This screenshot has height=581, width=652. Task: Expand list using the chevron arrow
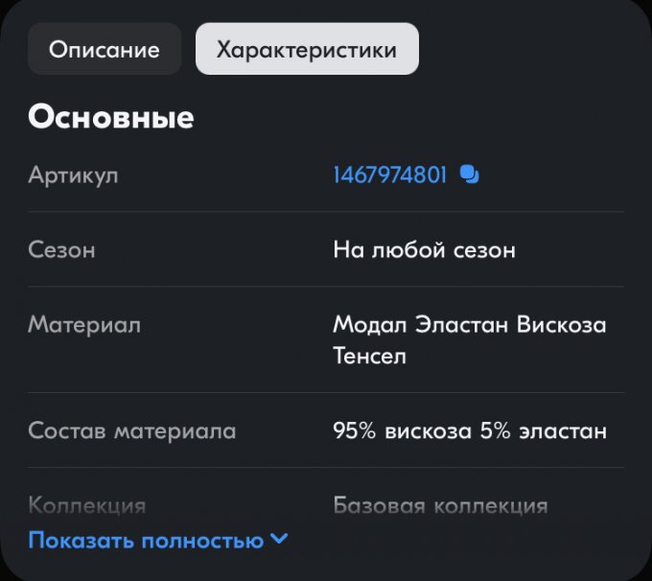[x=279, y=539]
